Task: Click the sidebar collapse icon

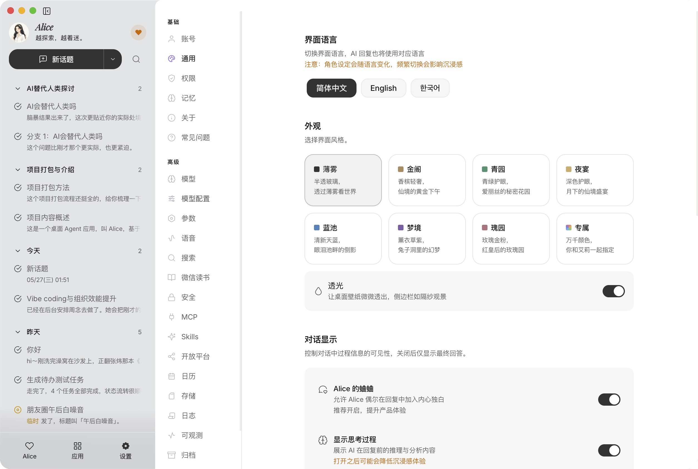Action: pyautogui.click(x=47, y=11)
